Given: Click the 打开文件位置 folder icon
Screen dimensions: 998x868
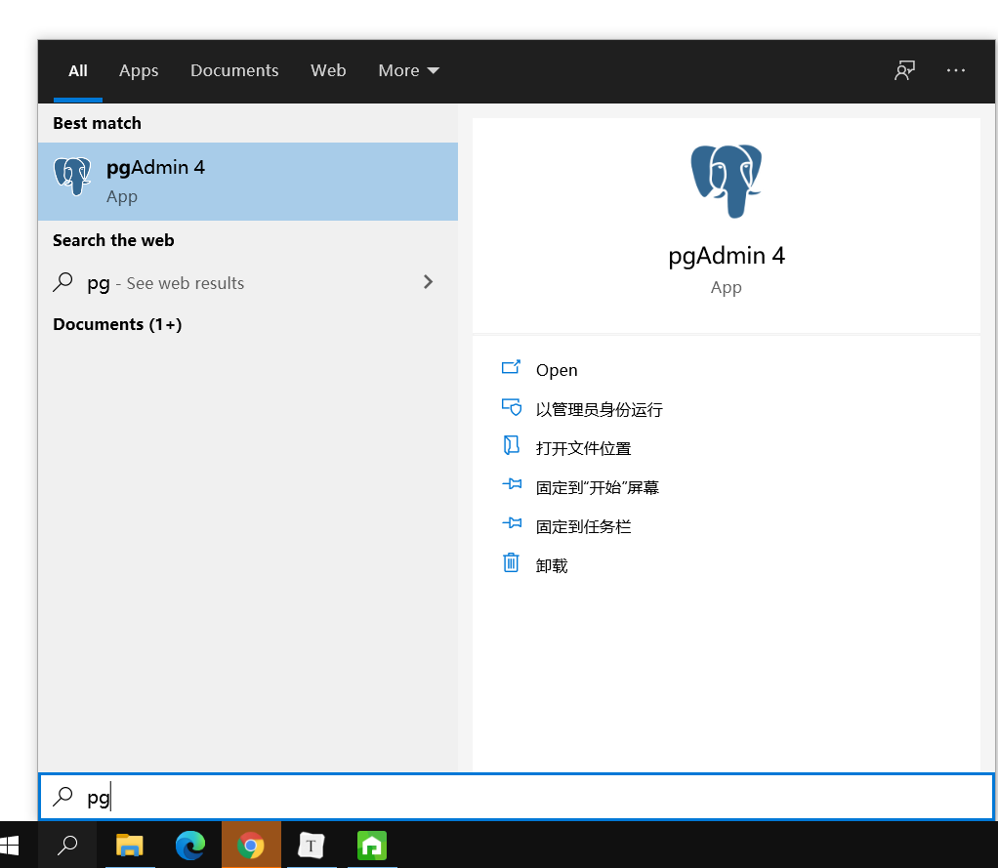Looking at the screenshot, I should pos(512,446).
